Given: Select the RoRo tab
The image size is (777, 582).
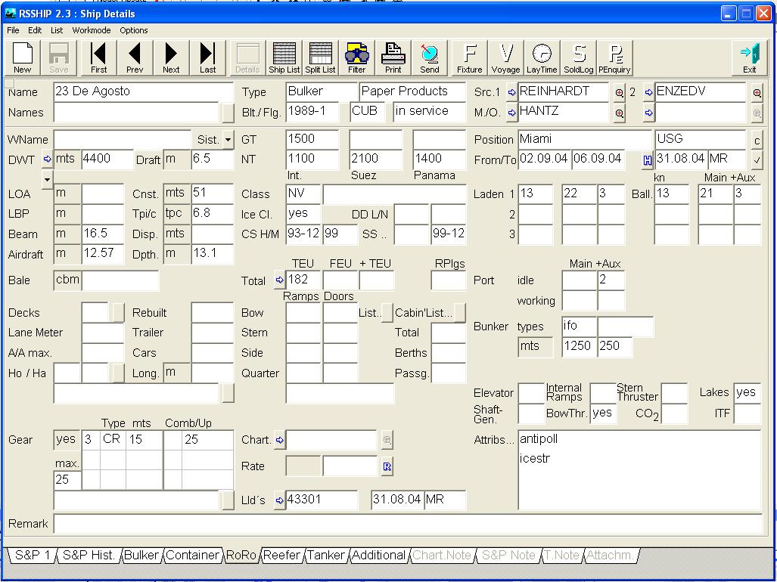Looking at the screenshot, I should coord(241,556).
